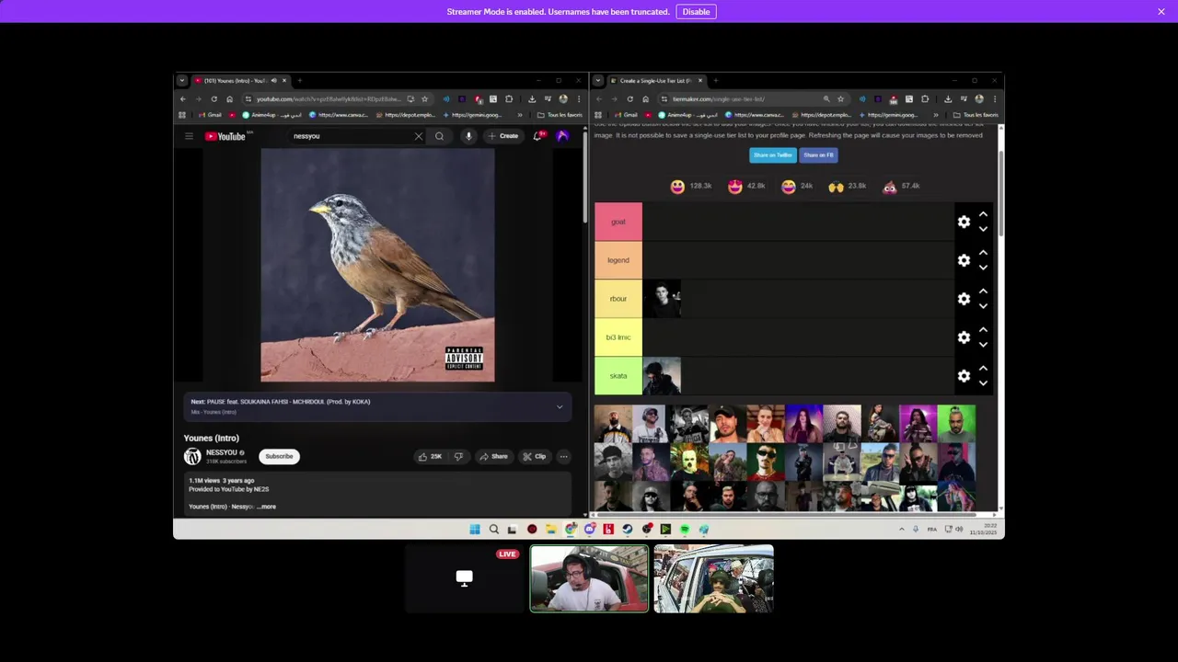Show more bookmarks chevron in YouTube window
The height and width of the screenshot is (662, 1178).
tap(520, 115)
